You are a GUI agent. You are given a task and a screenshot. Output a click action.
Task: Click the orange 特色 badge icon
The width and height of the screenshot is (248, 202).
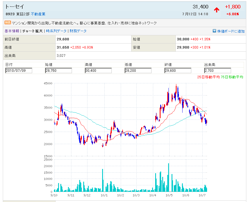coord(8,23)
